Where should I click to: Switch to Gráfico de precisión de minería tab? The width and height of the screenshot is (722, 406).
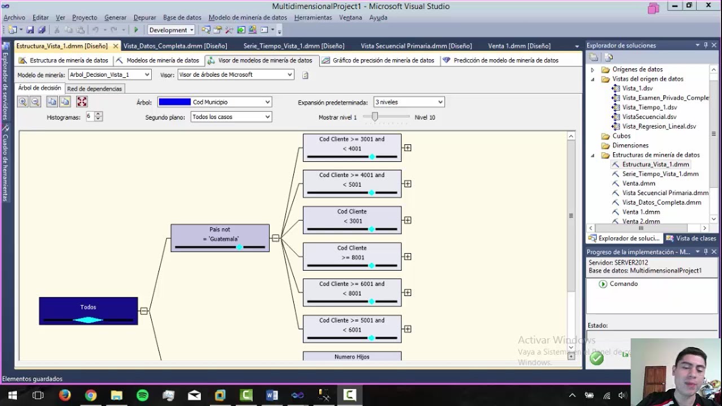tap(378, 60)
